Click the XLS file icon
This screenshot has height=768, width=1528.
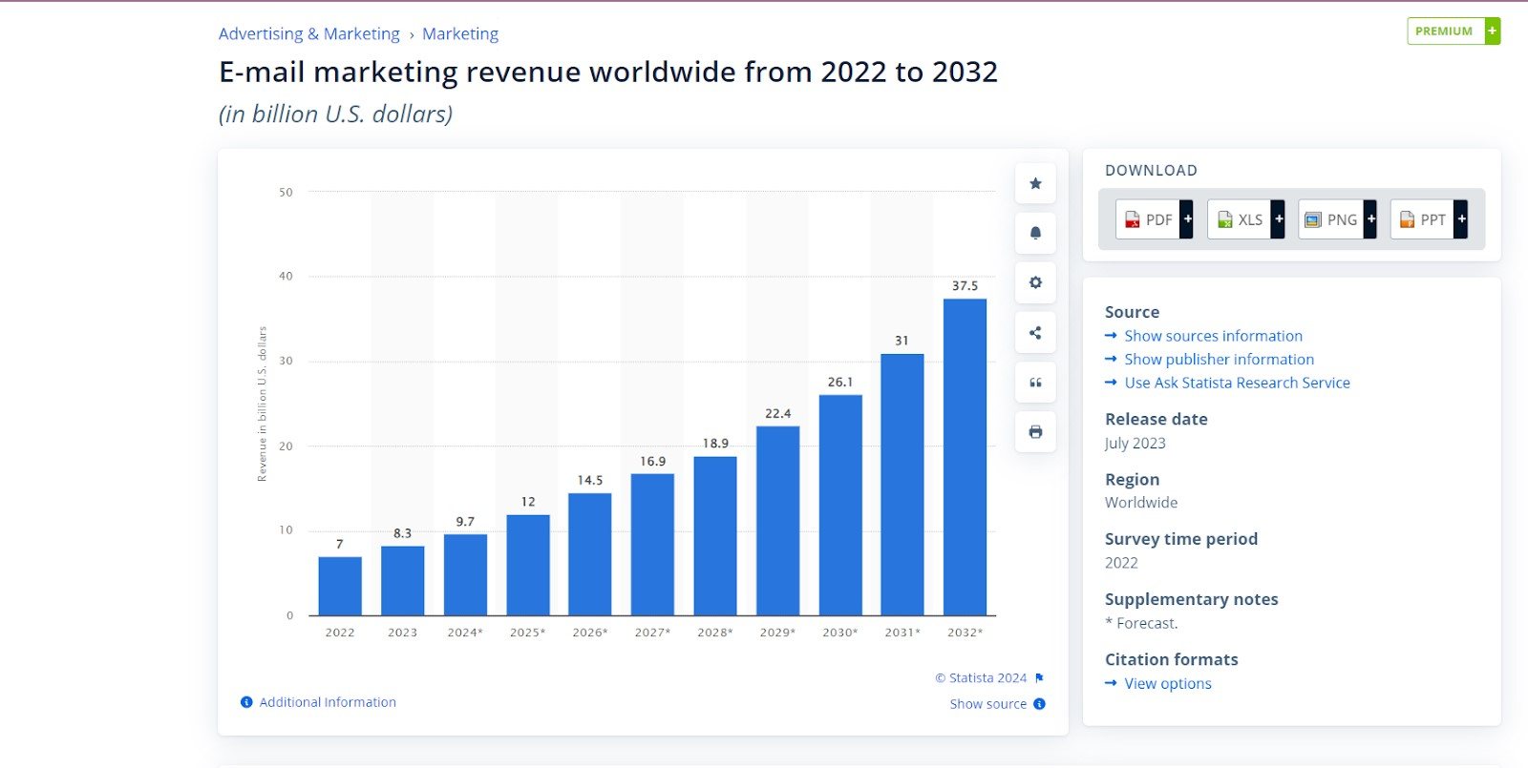point(1224,219)
